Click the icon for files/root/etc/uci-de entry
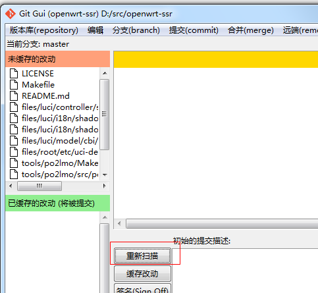318x293 pixels. point(14,151)
